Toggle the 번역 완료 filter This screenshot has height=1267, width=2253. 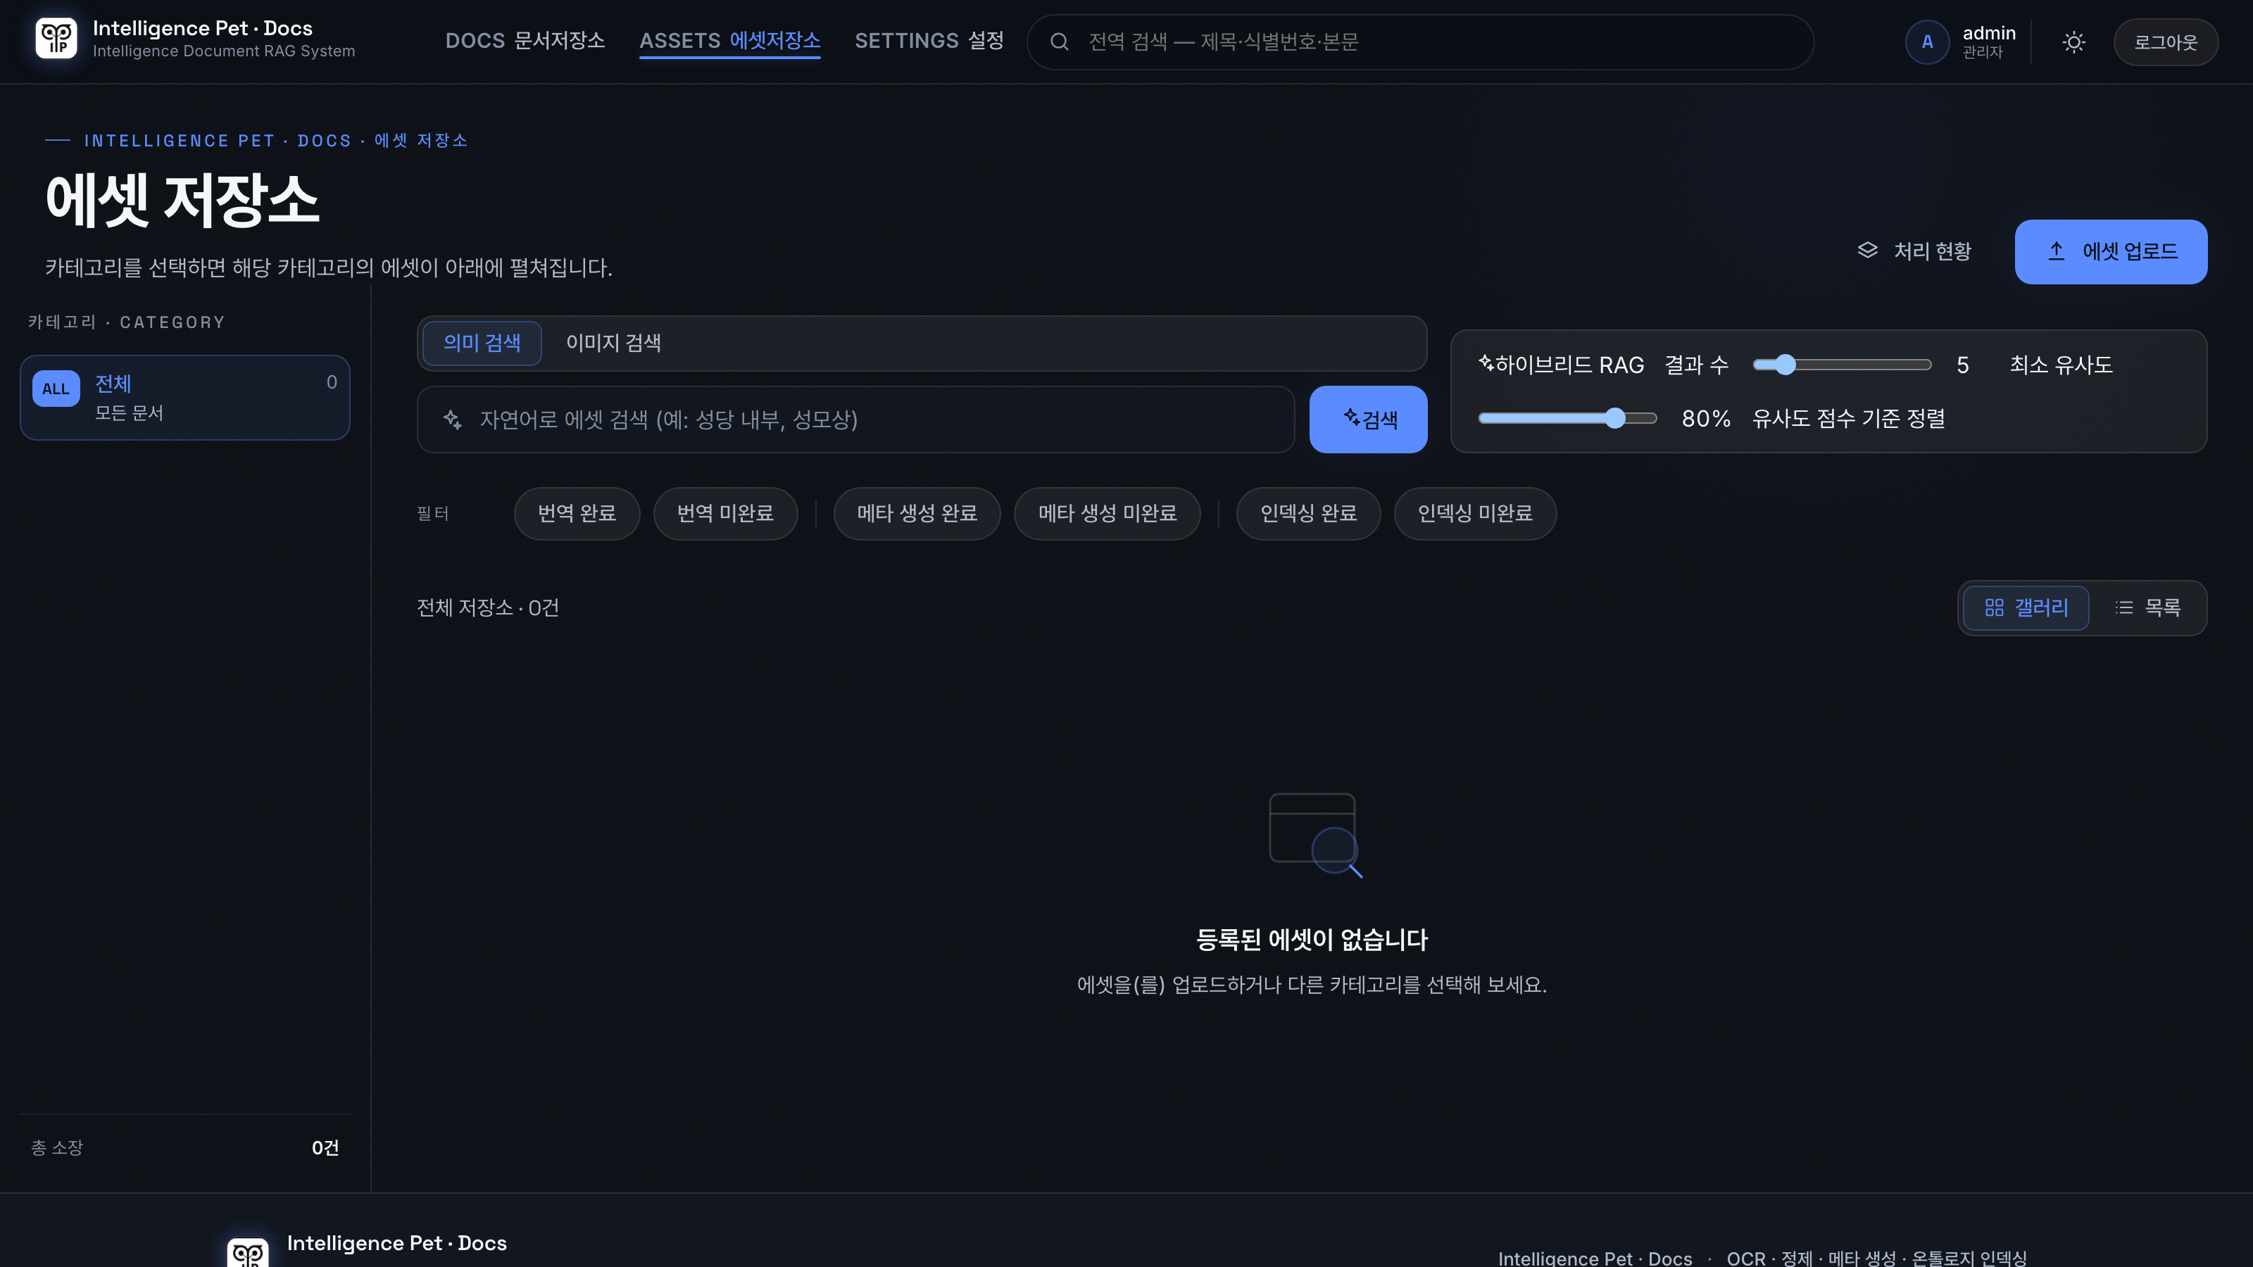pos(577,513)
